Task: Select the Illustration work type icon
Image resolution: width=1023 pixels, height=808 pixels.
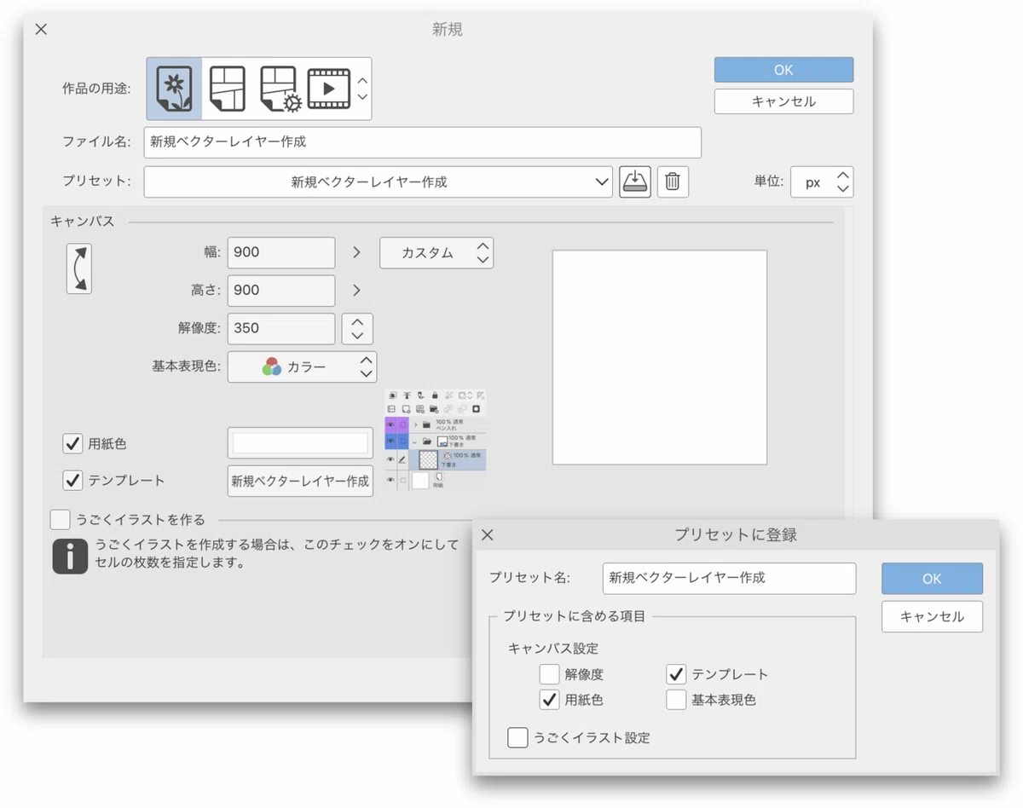Action: point(175,88)
